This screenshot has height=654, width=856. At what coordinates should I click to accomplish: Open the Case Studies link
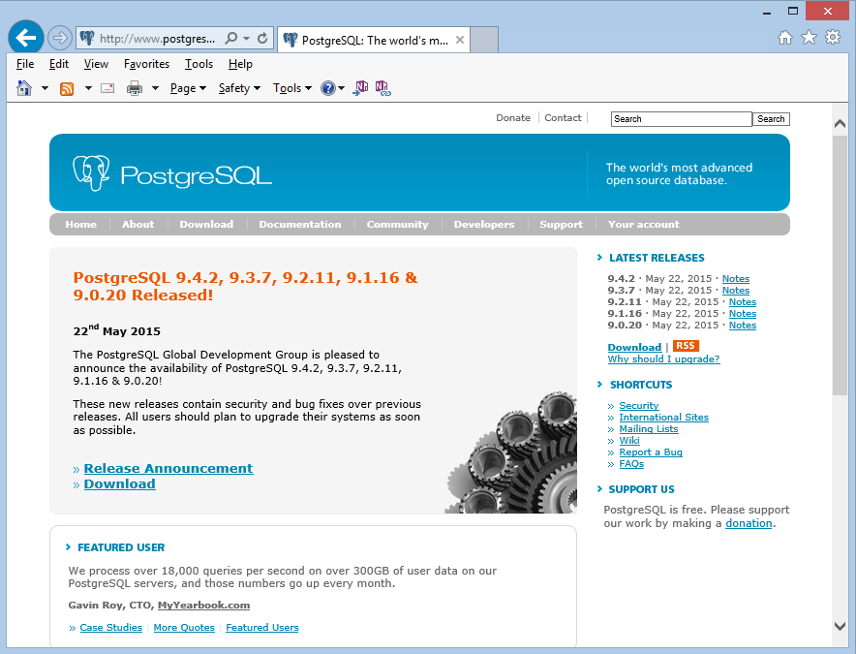[110, 627]
